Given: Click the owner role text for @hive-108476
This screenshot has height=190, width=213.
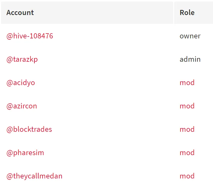Looking at the screenshot, I should coord(190,36).
